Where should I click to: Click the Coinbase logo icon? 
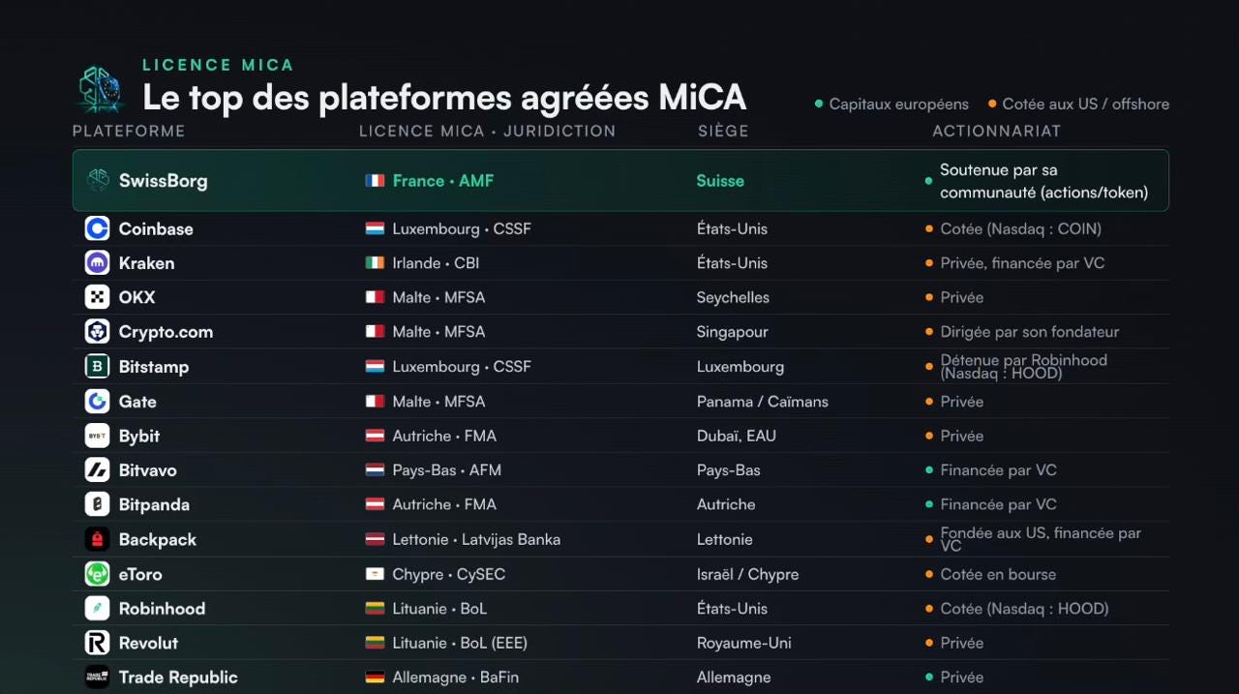(x=98, y=228)
